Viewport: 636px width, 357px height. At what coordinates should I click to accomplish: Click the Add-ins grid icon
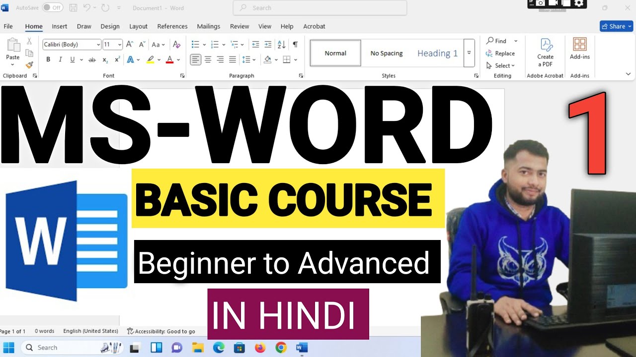[x=580, y=44]
